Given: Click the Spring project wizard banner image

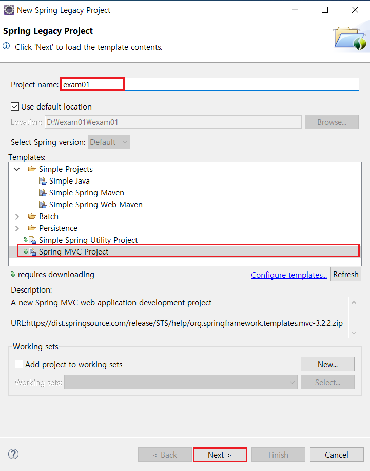Looking at the screenshot, I should [x=349, y=39].
